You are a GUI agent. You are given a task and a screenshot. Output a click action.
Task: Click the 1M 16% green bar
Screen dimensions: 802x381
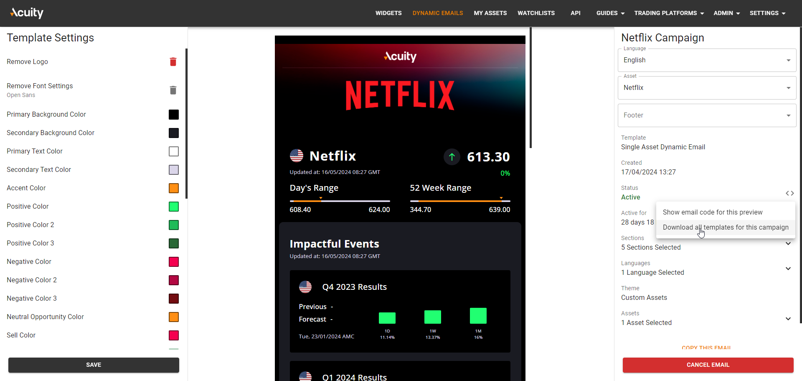tap(478, 316)
